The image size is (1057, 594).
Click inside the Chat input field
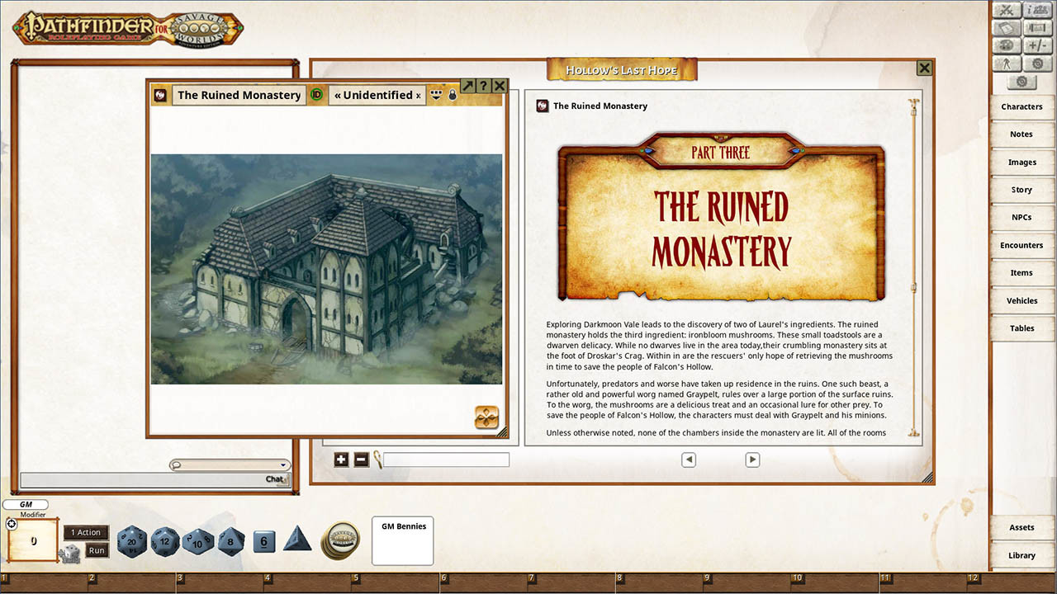click(149, 479)
